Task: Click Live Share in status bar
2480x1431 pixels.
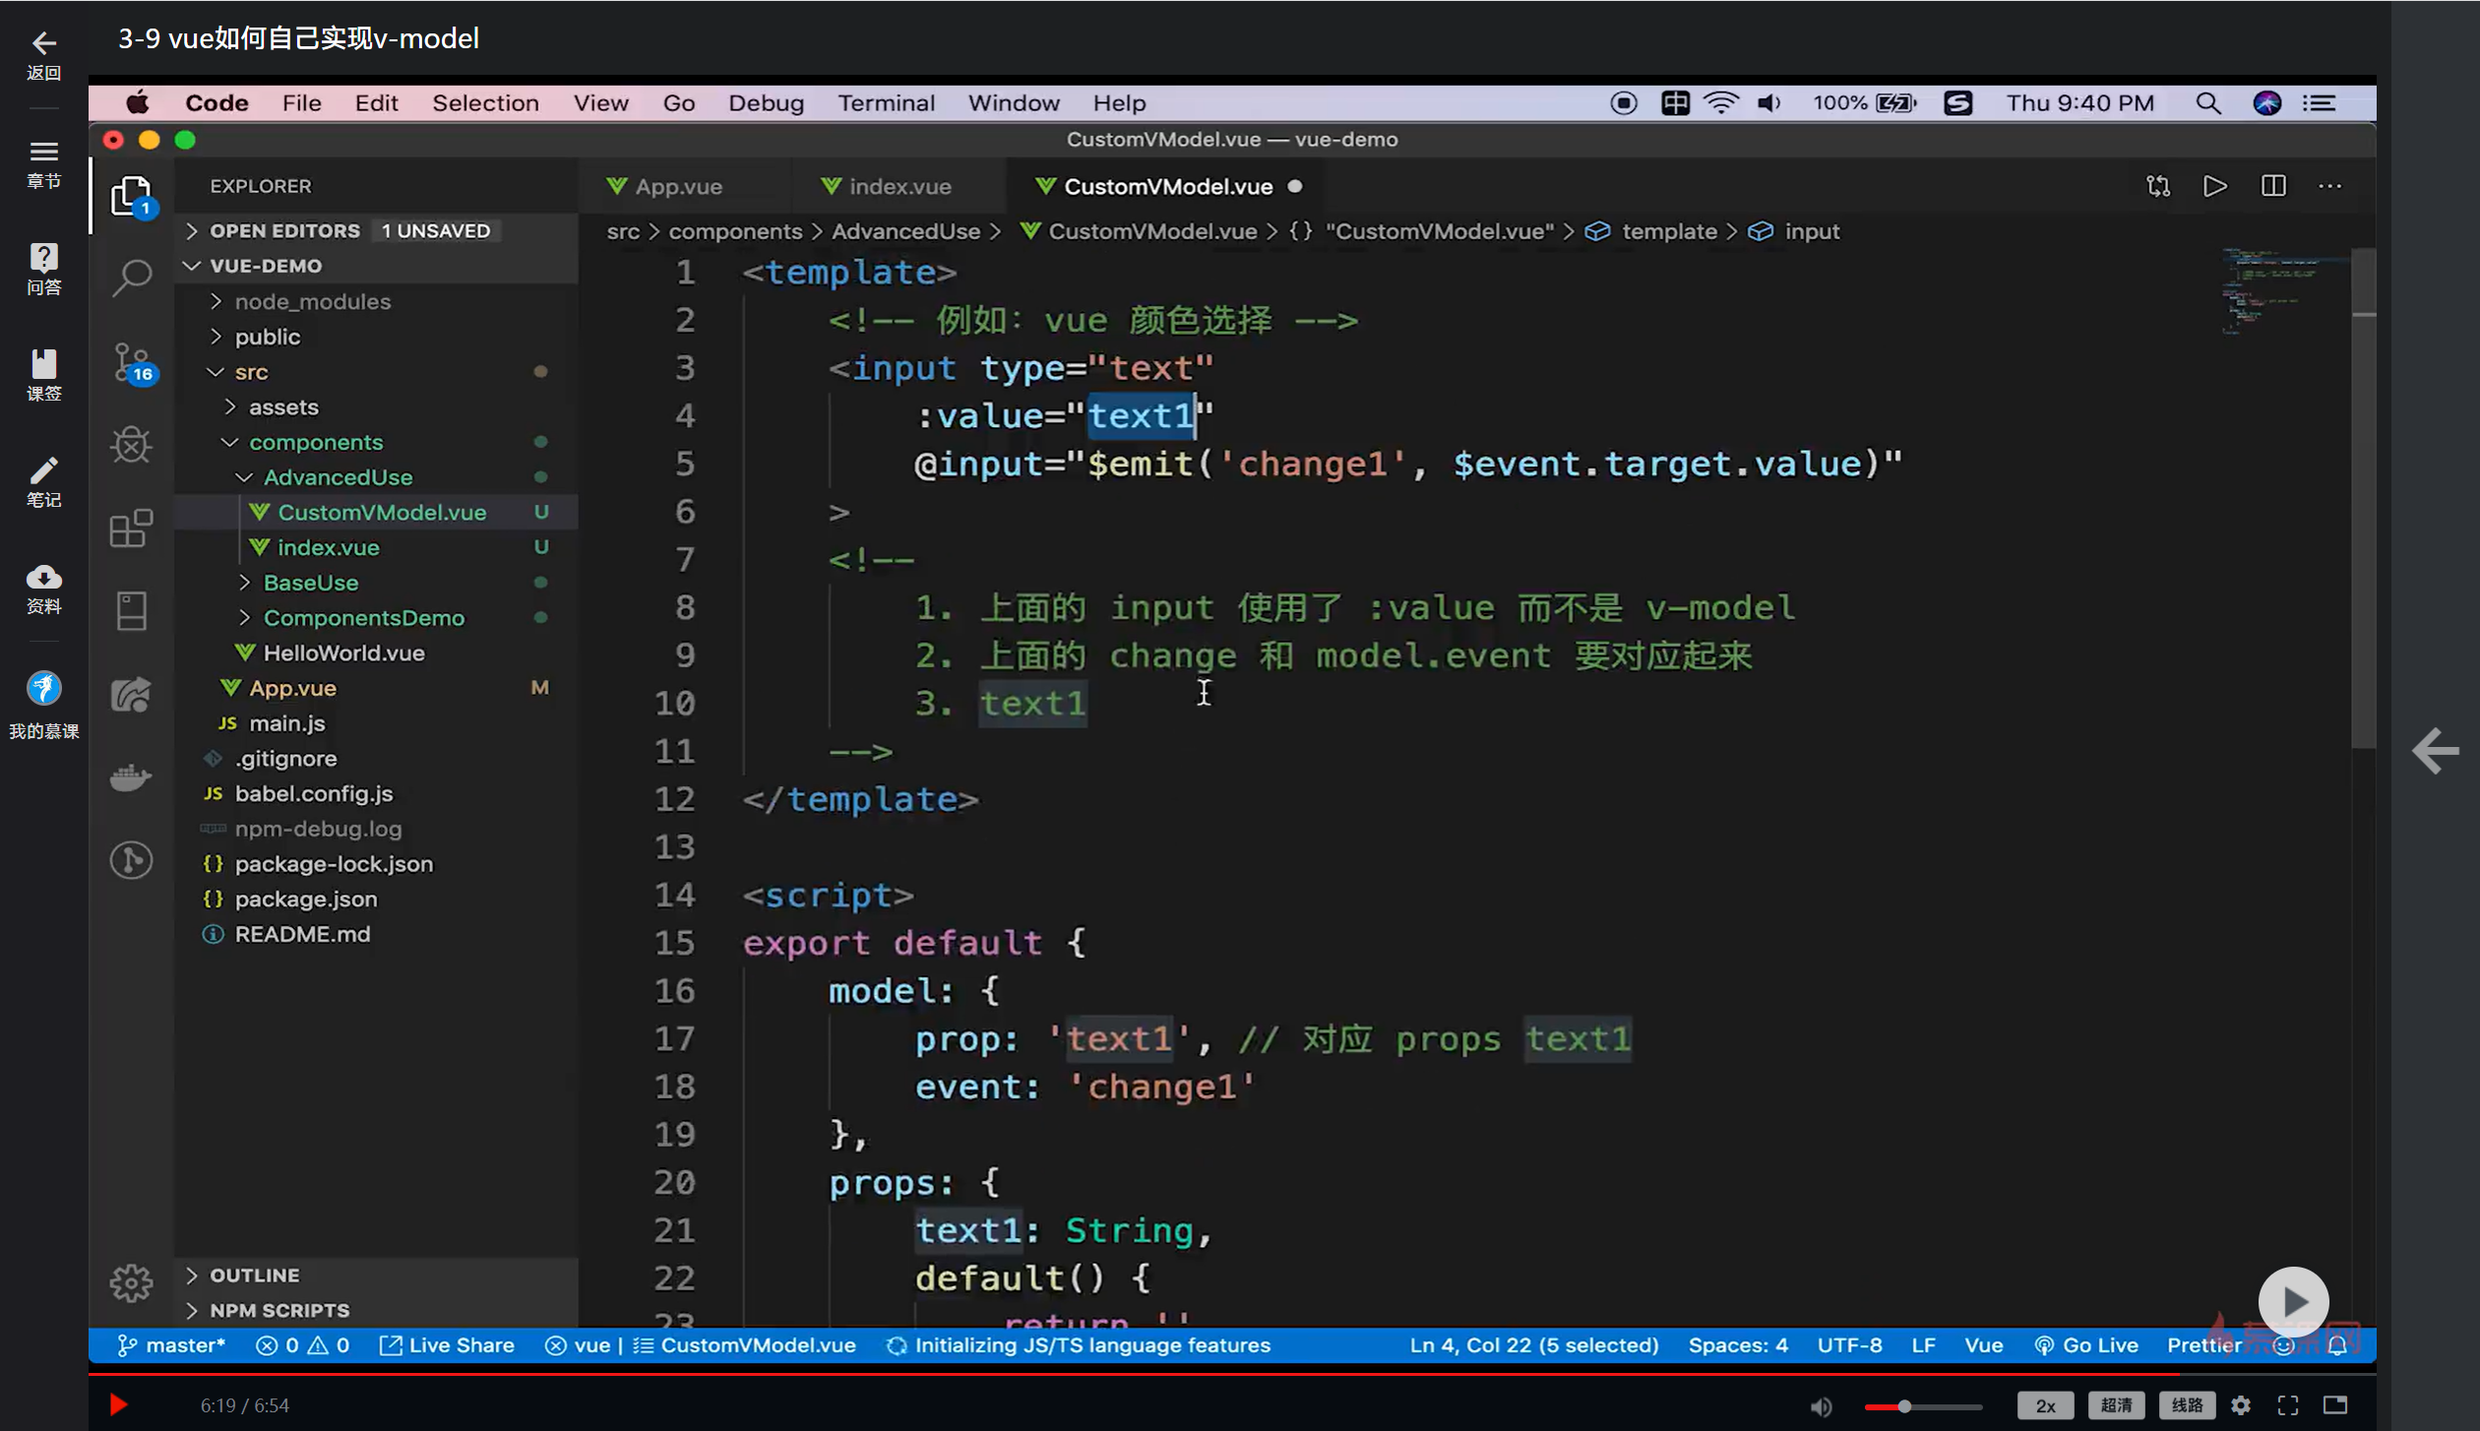Action: 448,1345
